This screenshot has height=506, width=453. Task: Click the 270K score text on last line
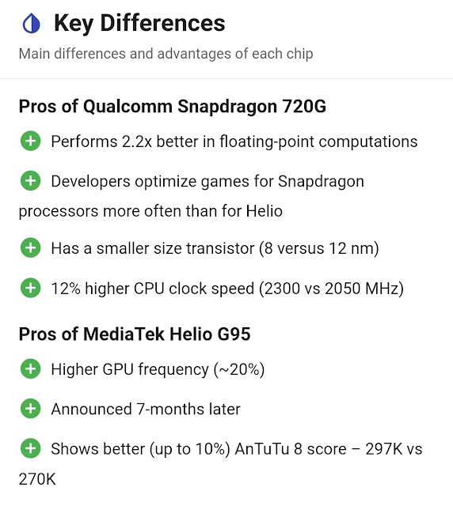(37, 479)
